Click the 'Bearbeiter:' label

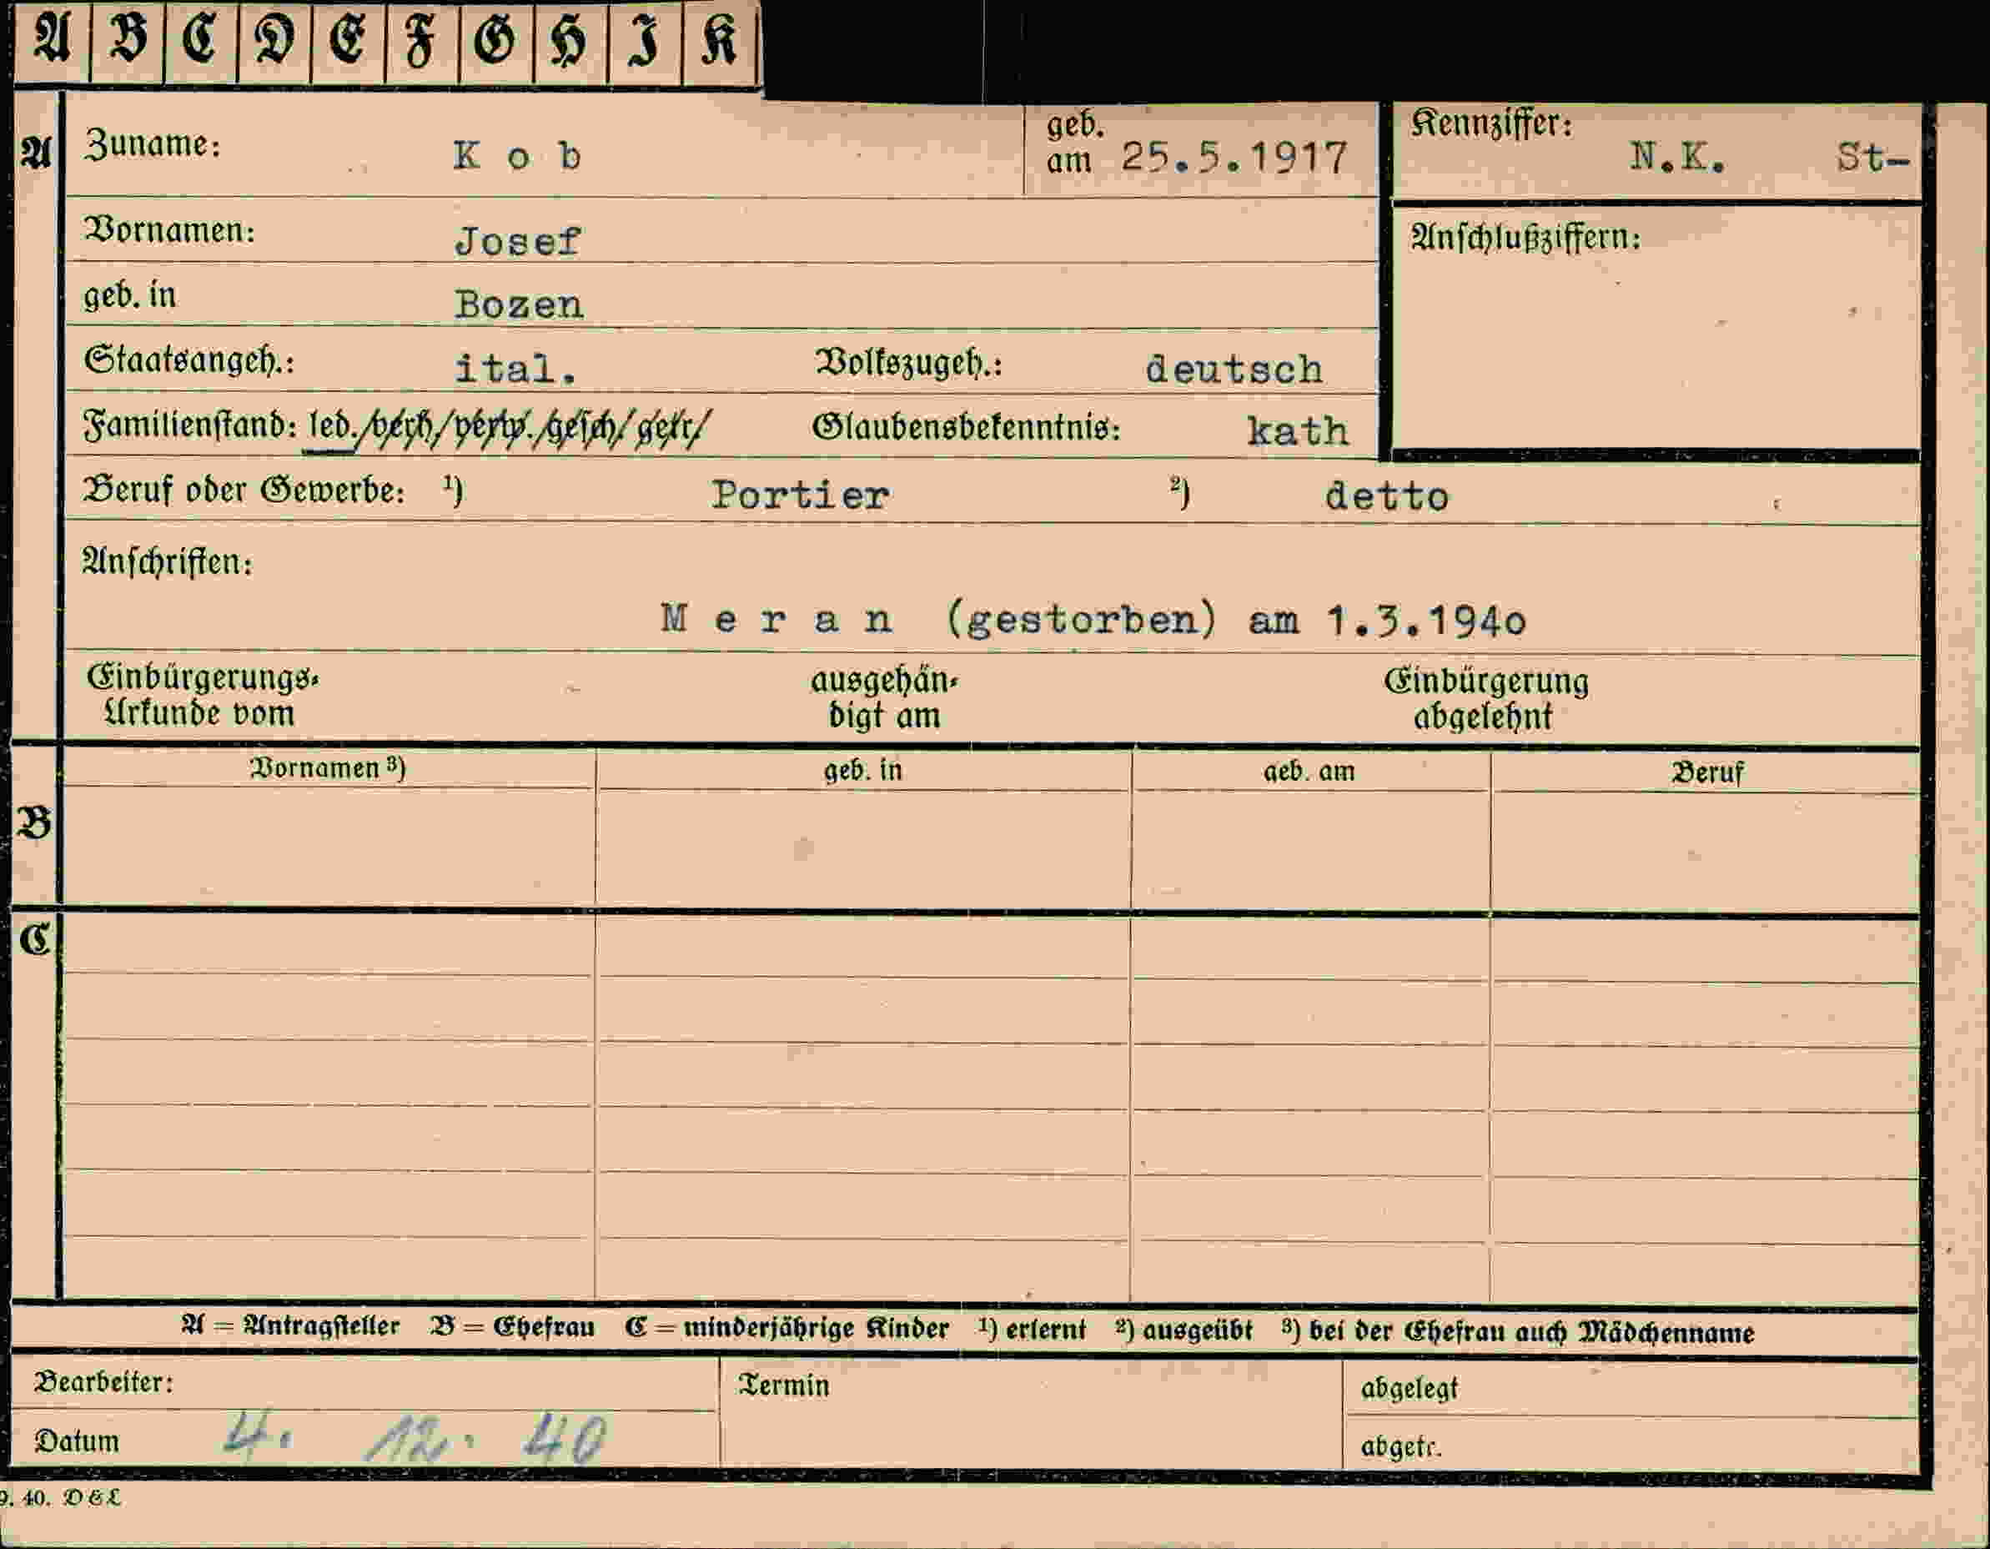(103, 1383)
